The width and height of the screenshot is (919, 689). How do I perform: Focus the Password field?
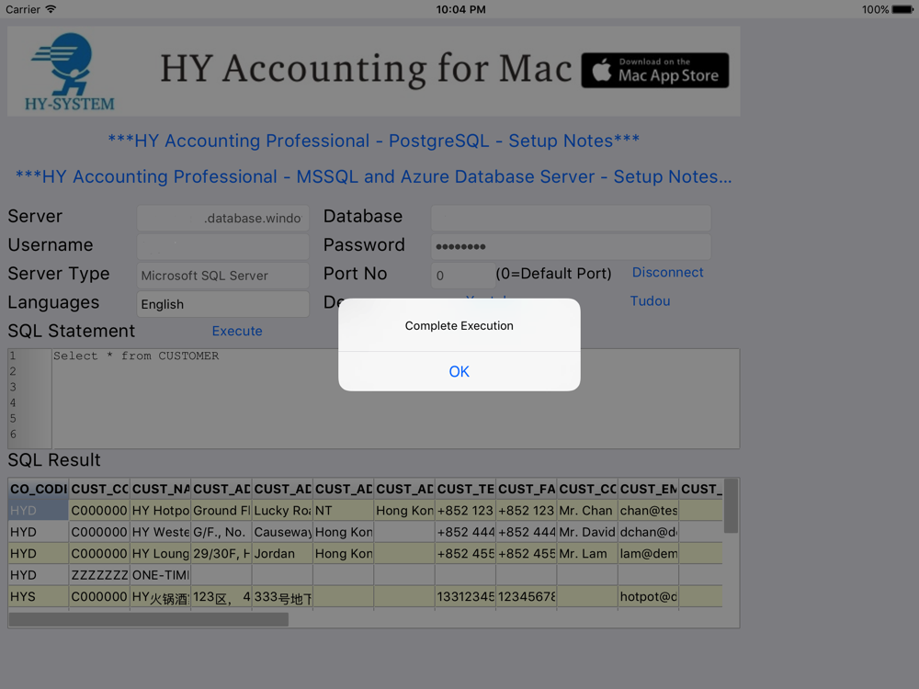[571, 246]
